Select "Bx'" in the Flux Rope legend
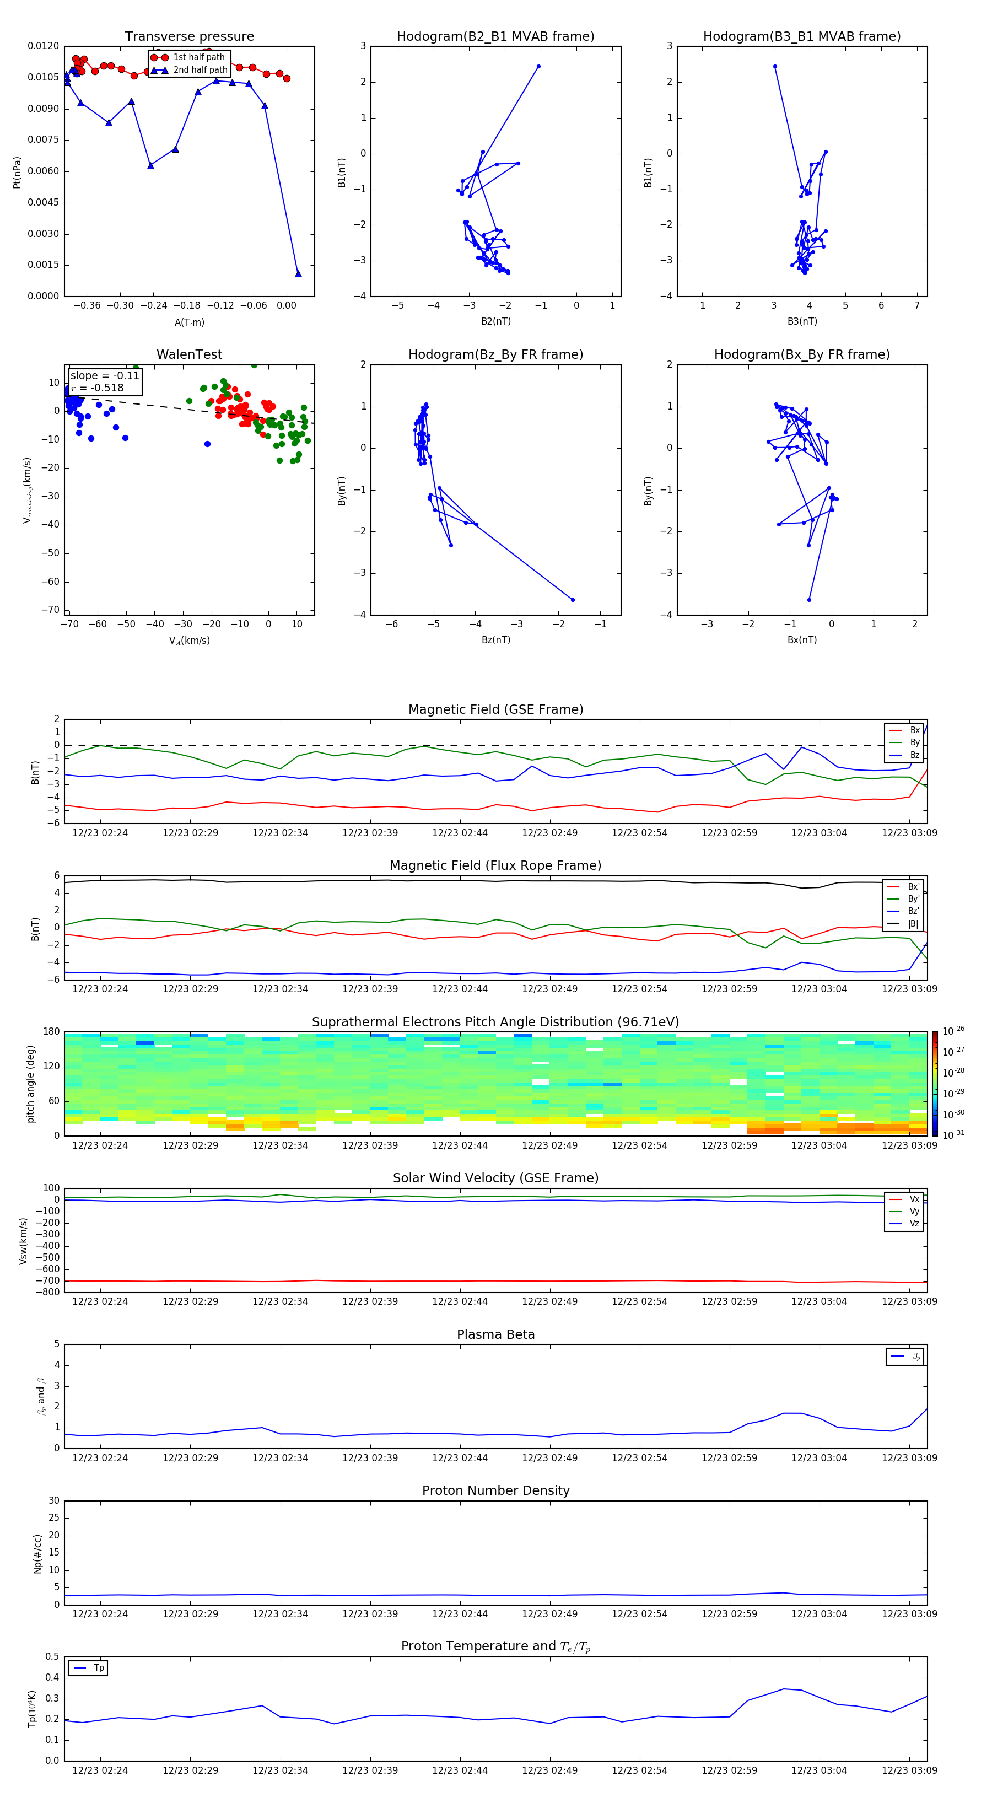992x1819 pixels. (x=903, y=887)
